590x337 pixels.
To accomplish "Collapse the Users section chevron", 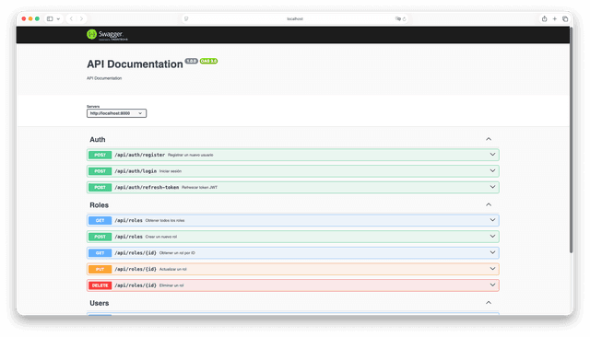I will (489, 303).
